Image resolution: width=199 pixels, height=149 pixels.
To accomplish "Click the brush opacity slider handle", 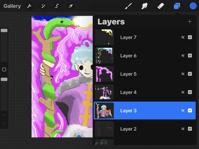I will tap(4, 79).
